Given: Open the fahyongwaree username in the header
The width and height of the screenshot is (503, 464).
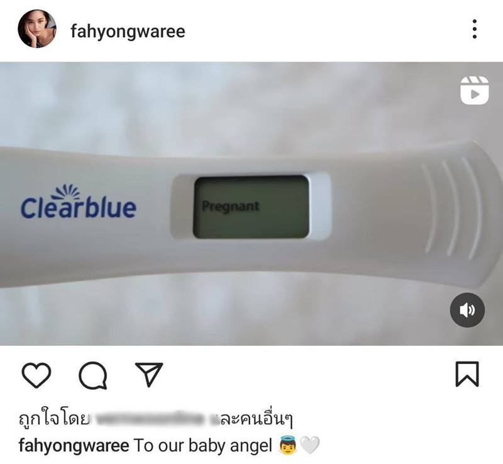Looking at the screenshot, I should tap(128, 31).
